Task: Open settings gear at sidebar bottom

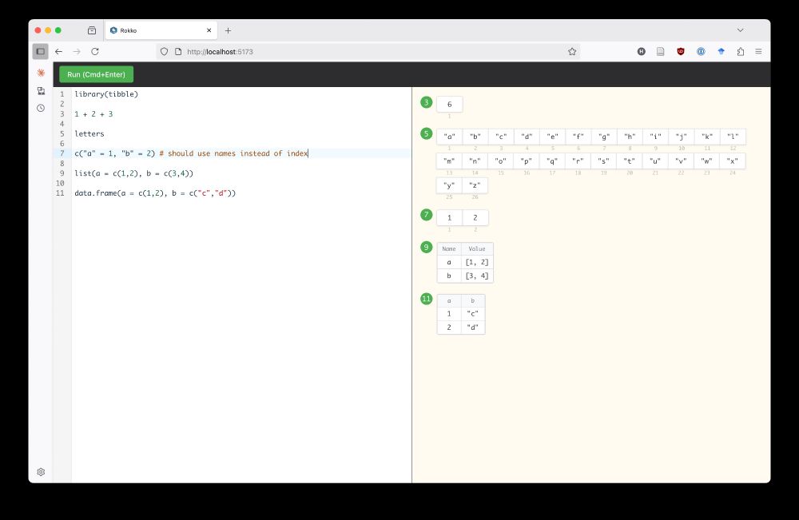Action: 41,472
